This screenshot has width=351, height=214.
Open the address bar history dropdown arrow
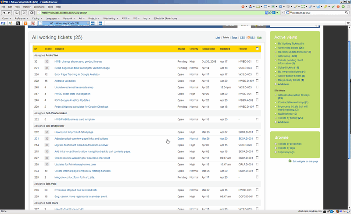(x=277, y=13)
